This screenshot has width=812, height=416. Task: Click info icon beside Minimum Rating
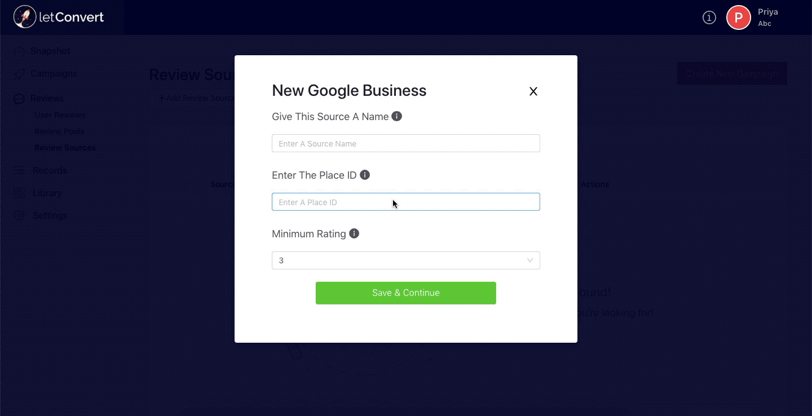[x=354, y=233]
